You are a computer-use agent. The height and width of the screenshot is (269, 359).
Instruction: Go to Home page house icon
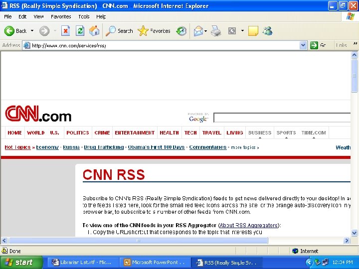tap(94, 31)
